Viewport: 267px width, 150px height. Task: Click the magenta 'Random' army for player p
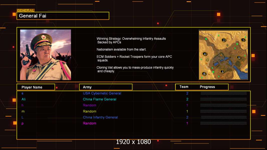90,123
